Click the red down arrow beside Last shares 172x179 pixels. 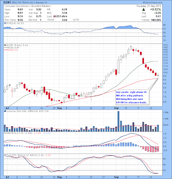[x=54, y=17]
